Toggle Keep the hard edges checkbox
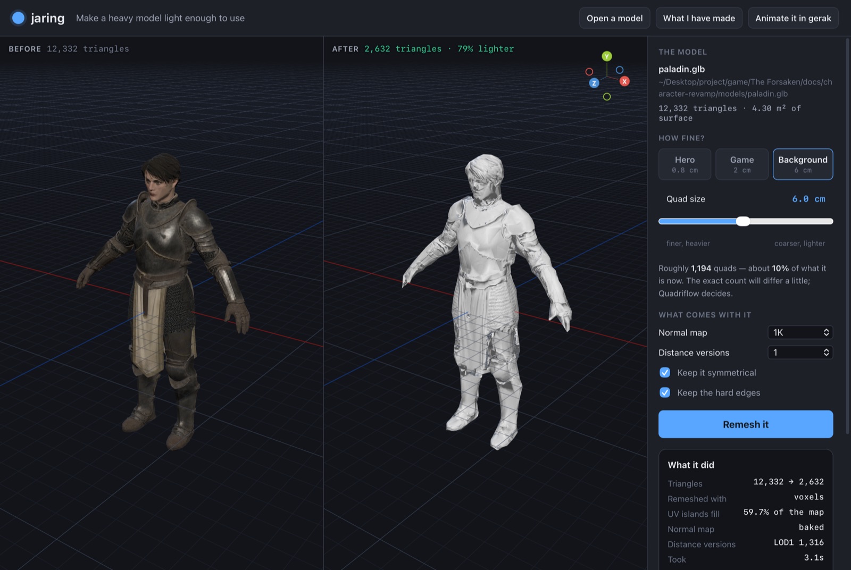Viewport: 851px width, 570px height. coord(665,393)
